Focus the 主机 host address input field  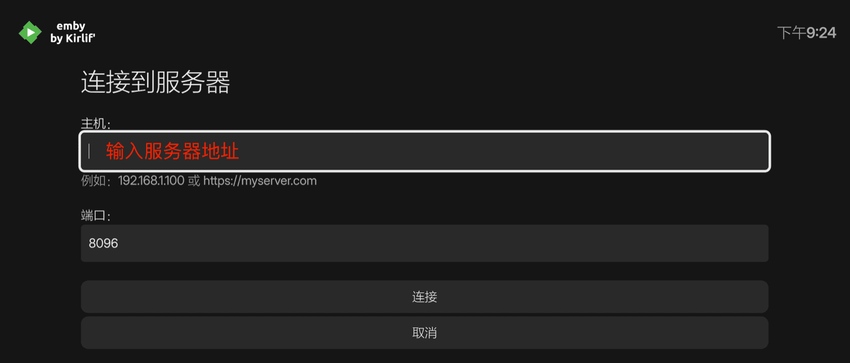[424, 151]
